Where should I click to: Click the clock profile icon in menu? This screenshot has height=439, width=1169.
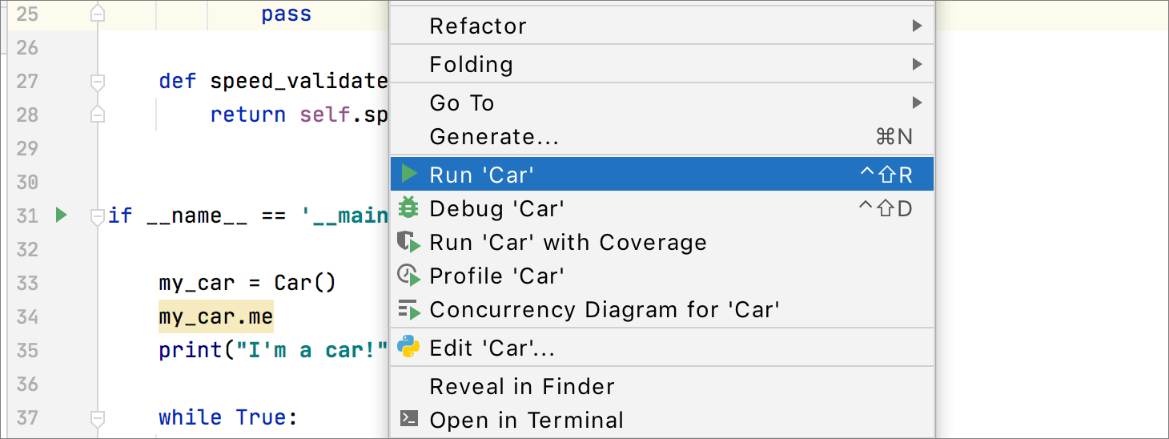[408, 276]
